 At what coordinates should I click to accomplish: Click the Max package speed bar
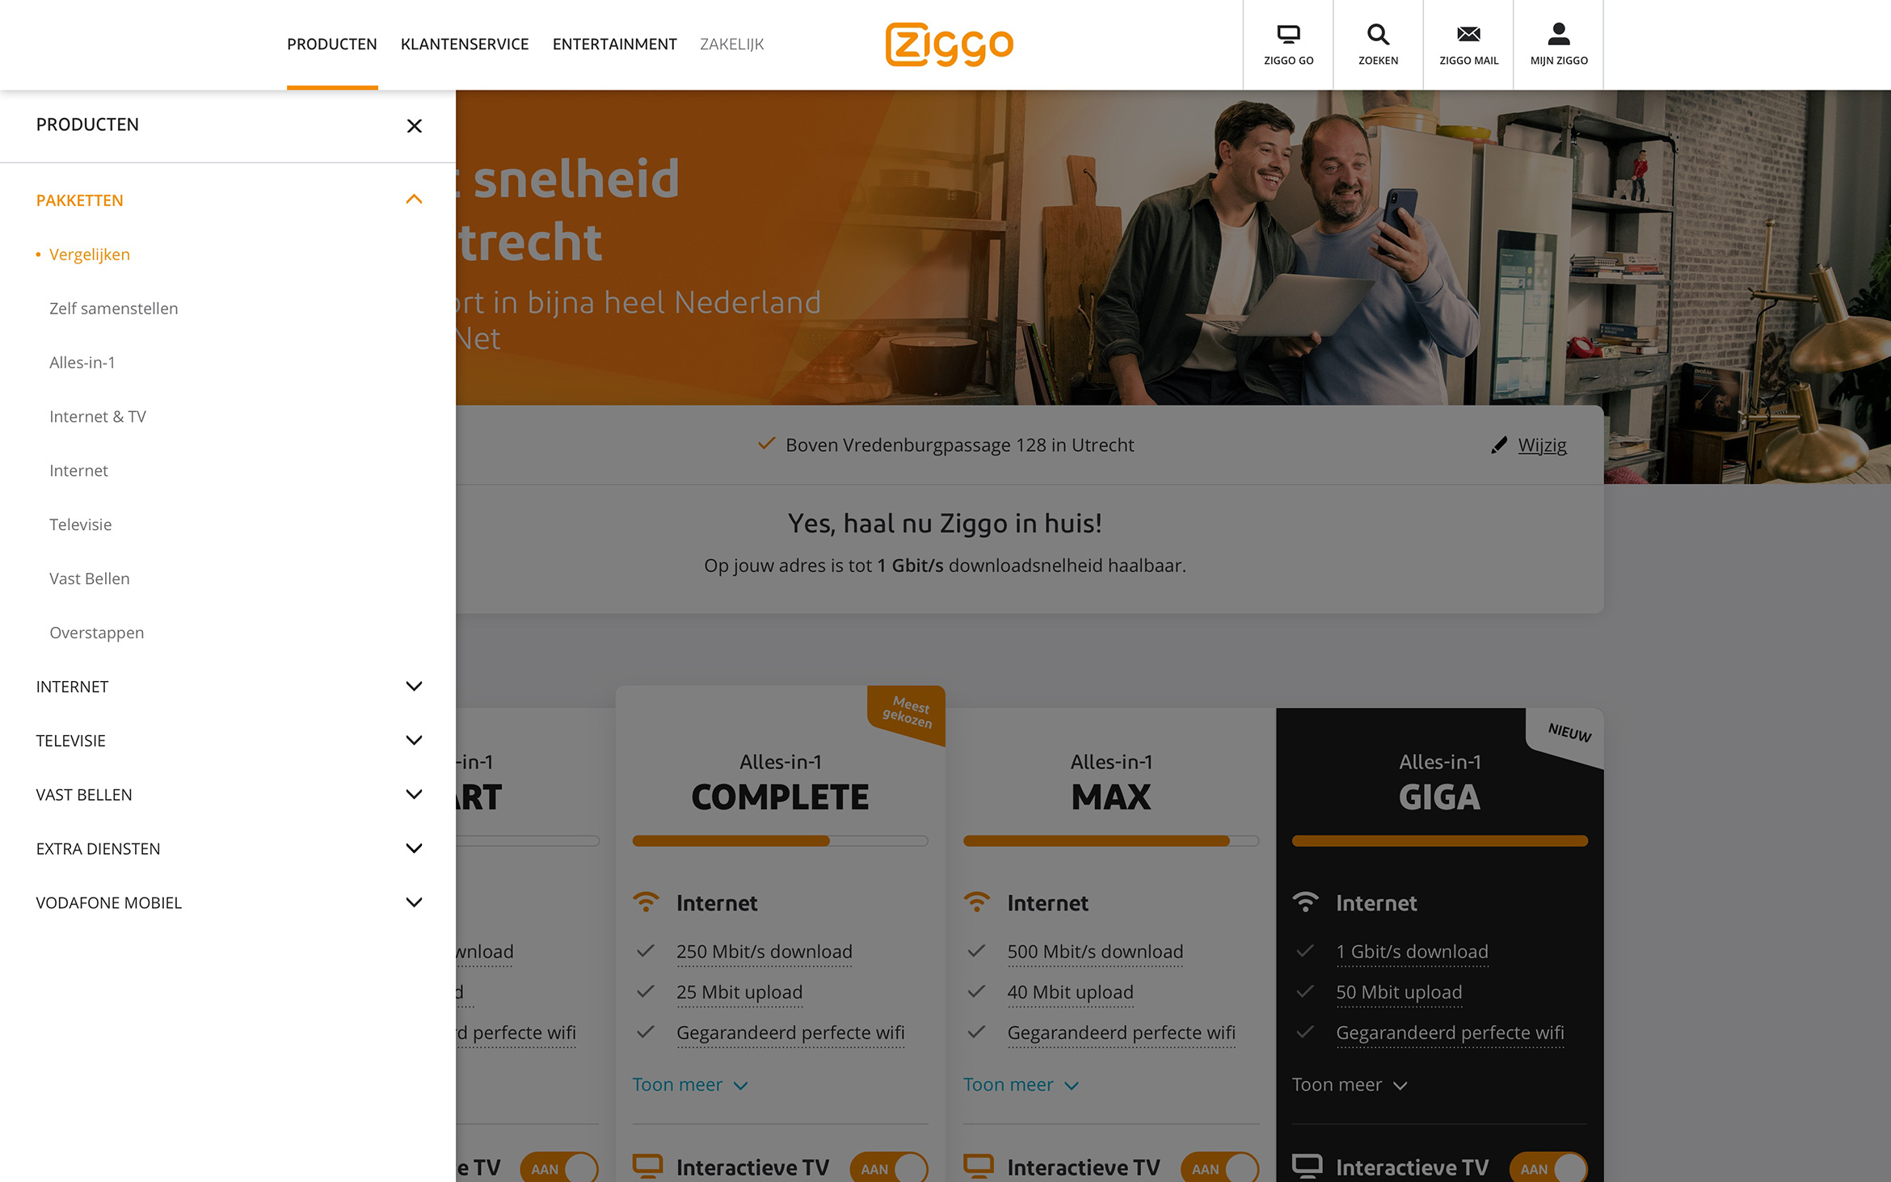[1110, 841]
